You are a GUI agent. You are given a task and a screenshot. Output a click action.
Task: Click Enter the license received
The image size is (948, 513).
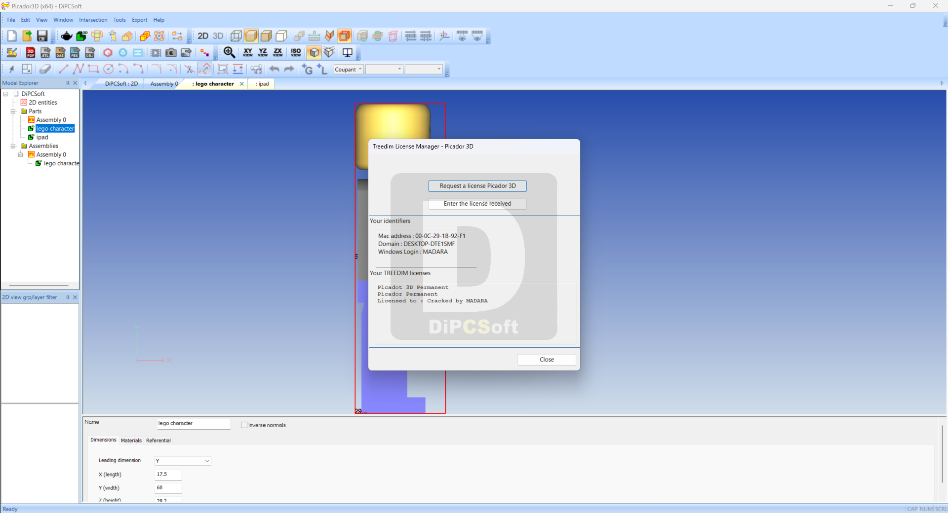tap(477, 204)
